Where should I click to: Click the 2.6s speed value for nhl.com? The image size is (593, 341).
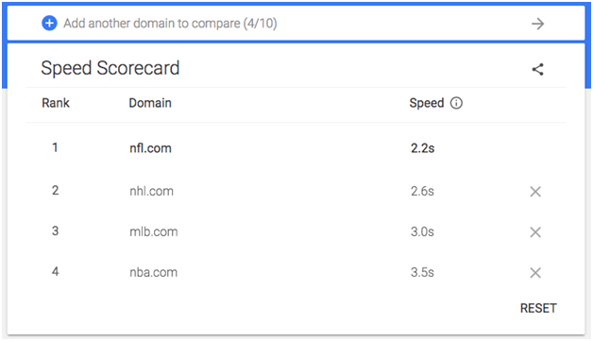click(422, 191)
